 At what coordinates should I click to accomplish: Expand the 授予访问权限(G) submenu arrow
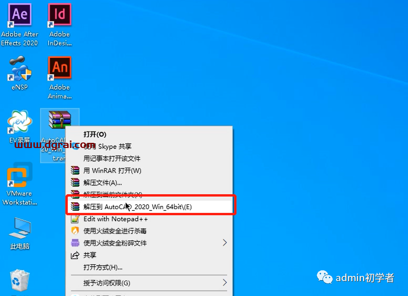[x=225, y=282]
